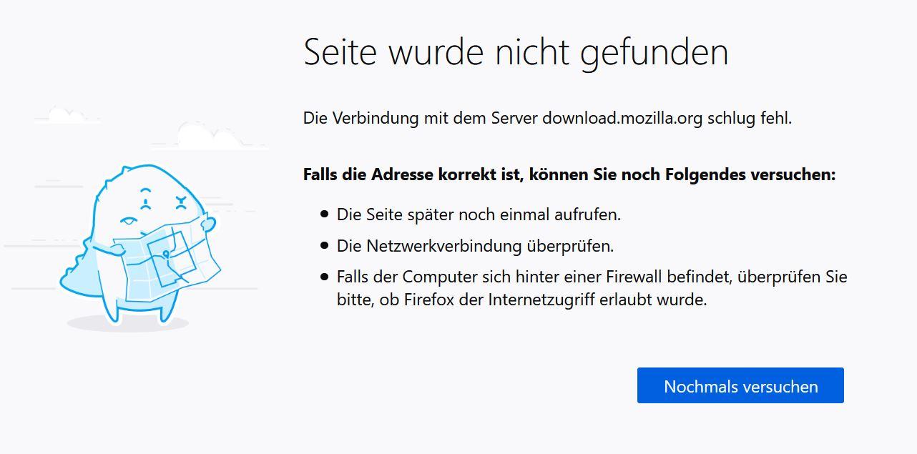This screenshot has height=454, width=917.
Task: Click the bullet dot before "Falls der Computer"
Action: click(325, 276)
